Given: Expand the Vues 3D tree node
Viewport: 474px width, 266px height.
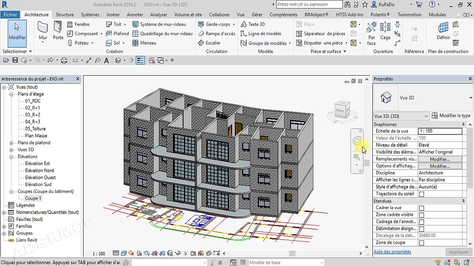Looking at the screenshot, I should pos(11,150).
